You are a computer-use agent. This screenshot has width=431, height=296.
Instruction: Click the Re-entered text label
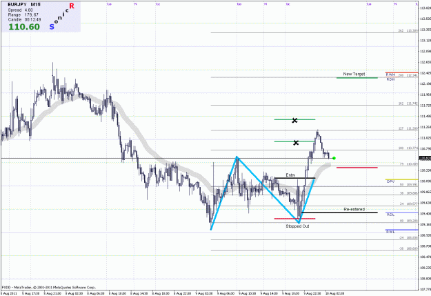click(x=354, y=209)
